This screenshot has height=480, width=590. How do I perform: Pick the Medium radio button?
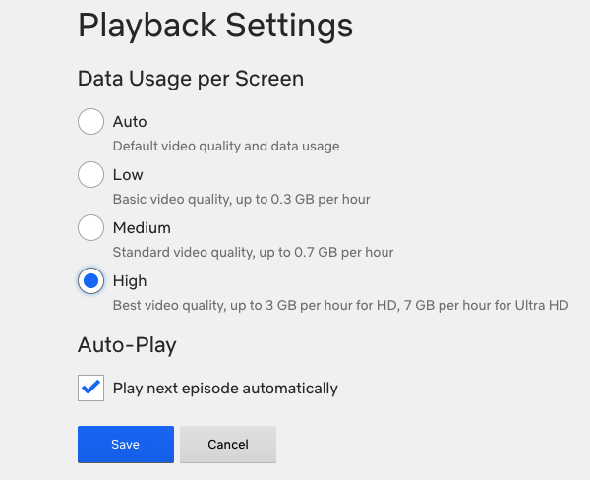coord(90,228)
